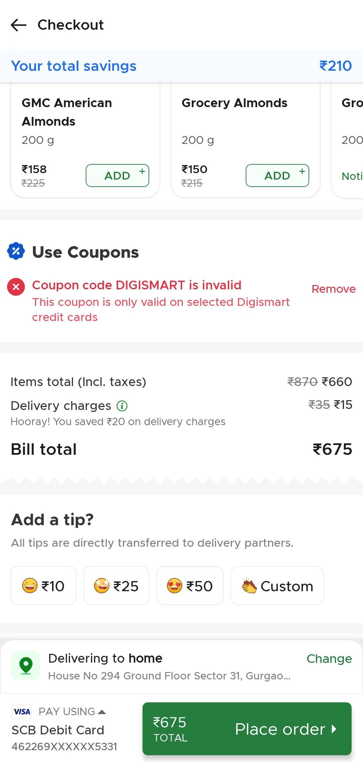
Task: Add GMC American Almonds to the cart
Action: coord(117,176)
